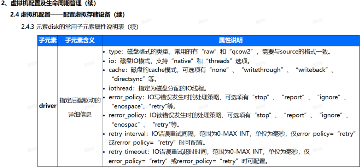Click the driver cell in first column
Screen dimensions: 362x168
pyautogui.click(x=47, y=106)
